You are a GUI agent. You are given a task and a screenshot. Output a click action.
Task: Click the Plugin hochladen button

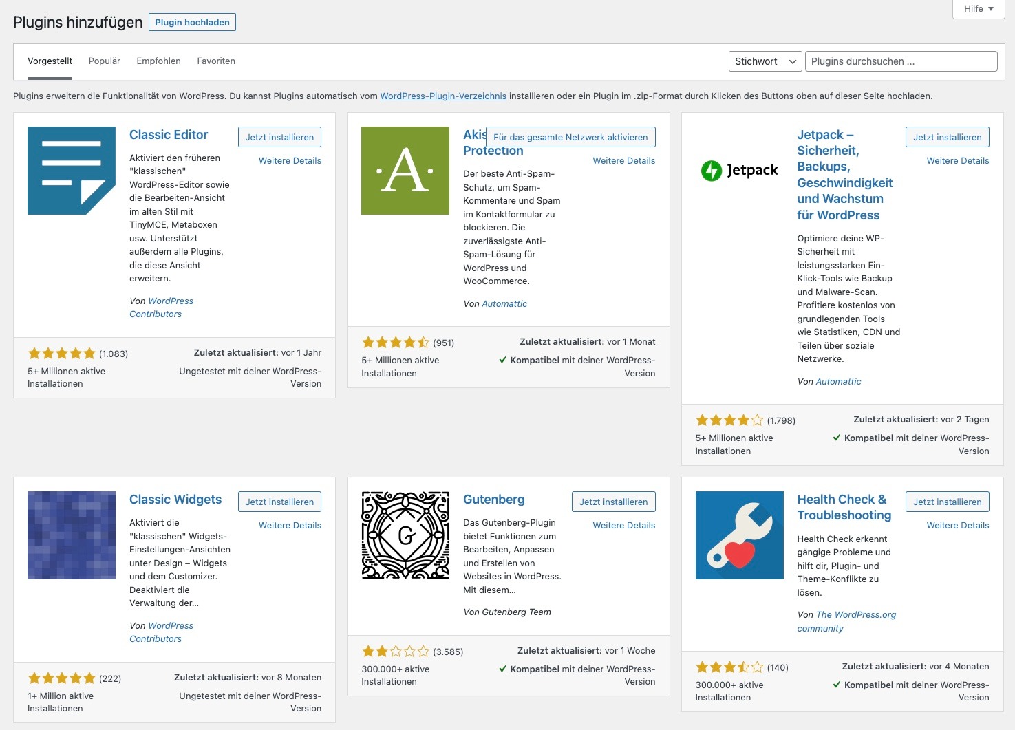(192, 22)
